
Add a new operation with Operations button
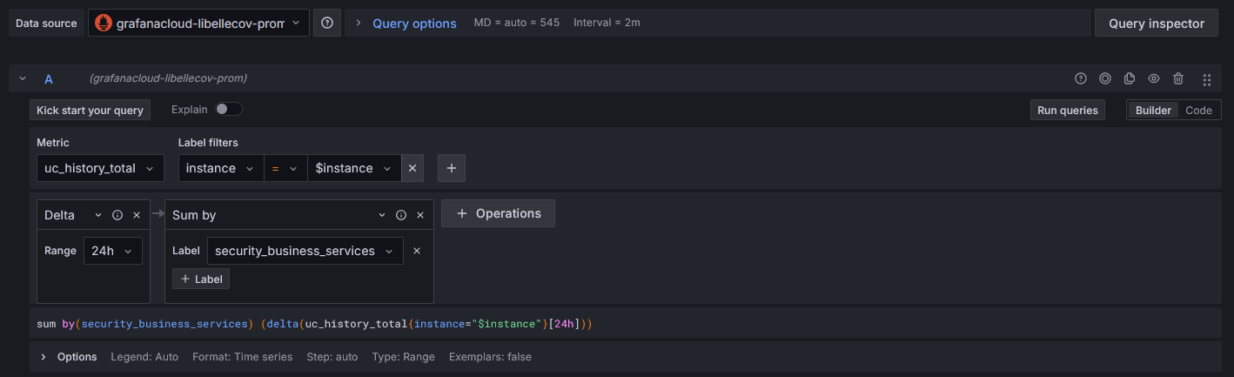pos(498,213)
